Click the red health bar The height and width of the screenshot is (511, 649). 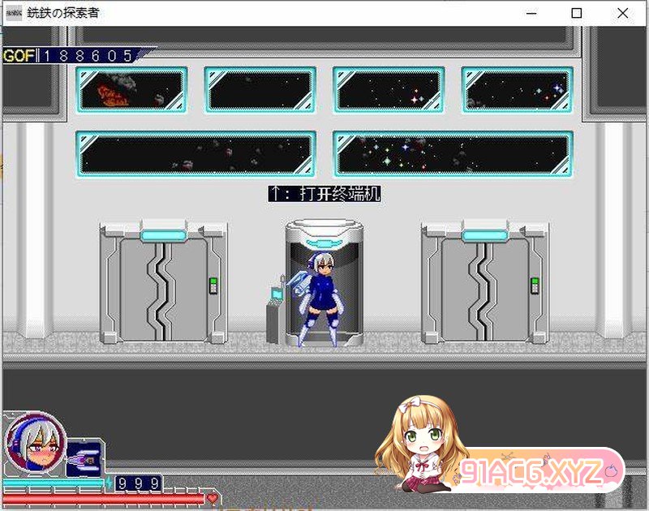click(104, 497)
